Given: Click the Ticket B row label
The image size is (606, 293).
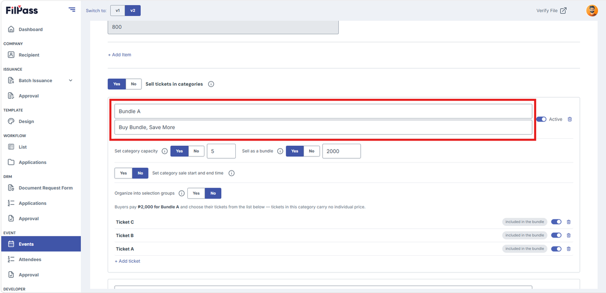Looking at the screenshot, I should tap(125, 236).
